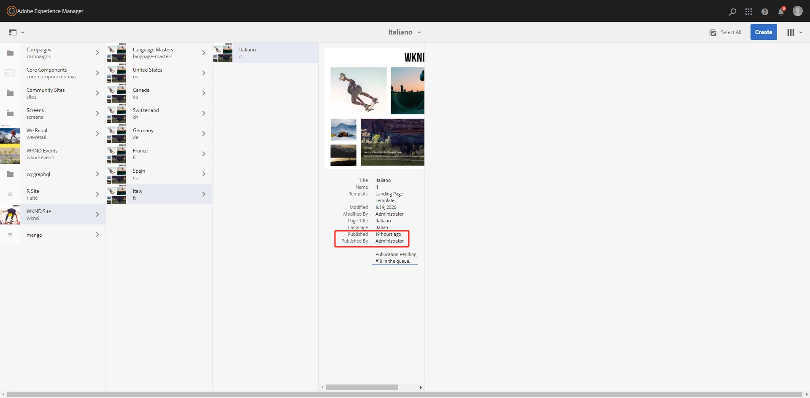Expand the Core Components chevron
The width and height of the screenshot is (810, 398).
click(97, 73)
